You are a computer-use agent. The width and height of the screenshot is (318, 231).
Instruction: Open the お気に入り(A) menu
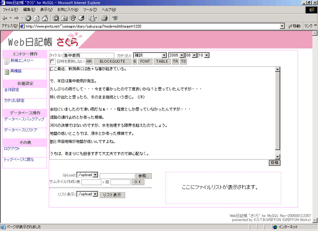click(68, 9)
